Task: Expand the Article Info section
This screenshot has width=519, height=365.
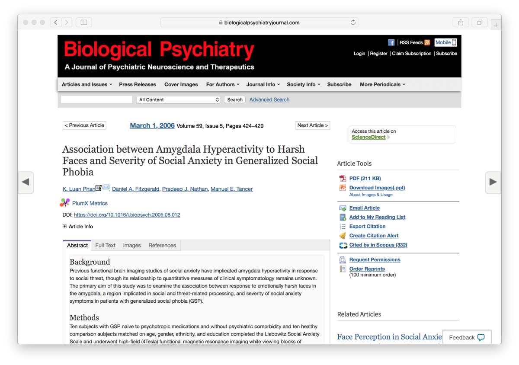Action: point(78,227)
